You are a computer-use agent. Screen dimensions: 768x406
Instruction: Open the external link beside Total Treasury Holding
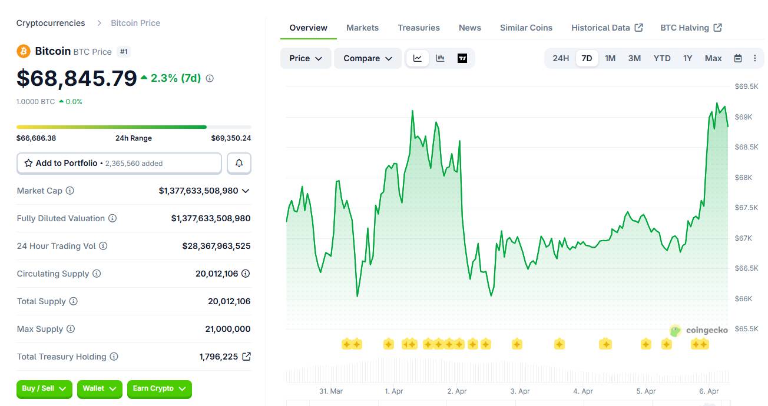[x=247, y=356]
